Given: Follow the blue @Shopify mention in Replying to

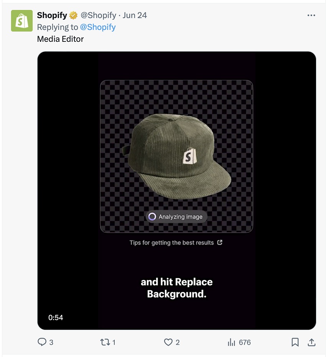Looking at the screenshot, I should click(98, 27).
